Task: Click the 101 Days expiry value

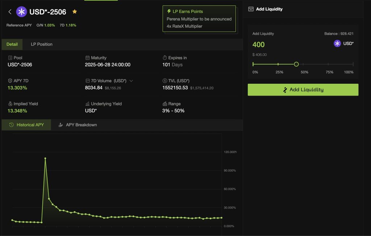Action: [172, 65]
